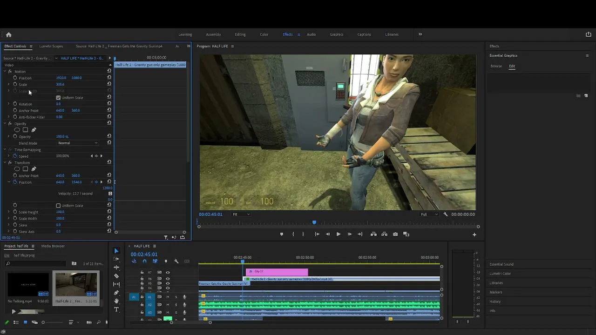Click the Extract button in Program Monitor

(x=384, y=234)
